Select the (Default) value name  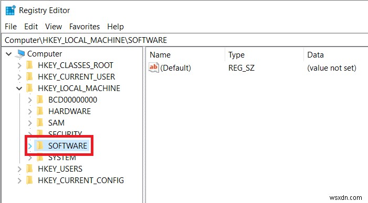point(175,68)
